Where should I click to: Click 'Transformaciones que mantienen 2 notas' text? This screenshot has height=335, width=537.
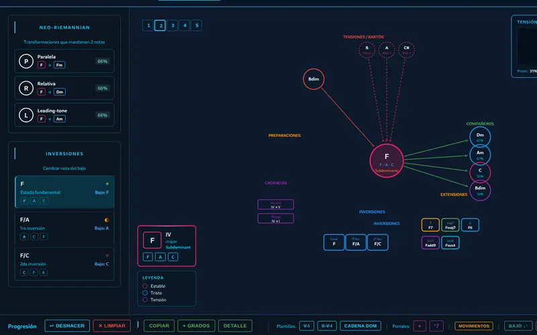coord(64,42)
